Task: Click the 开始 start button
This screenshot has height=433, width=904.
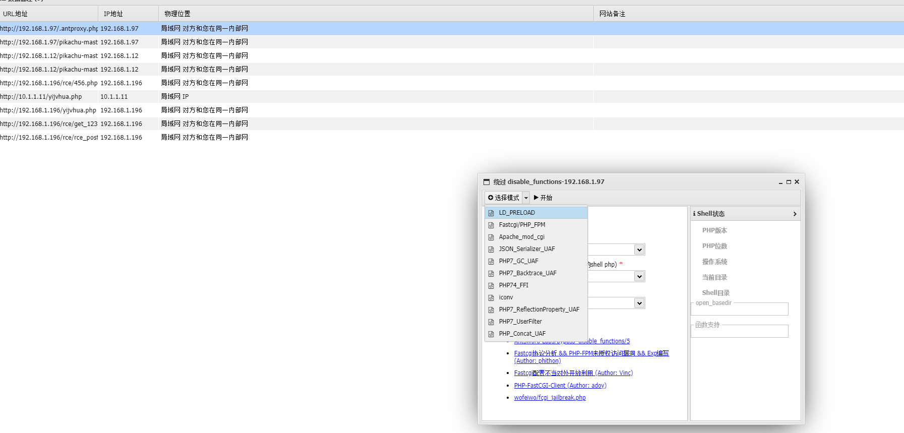Action: (543, 198)
